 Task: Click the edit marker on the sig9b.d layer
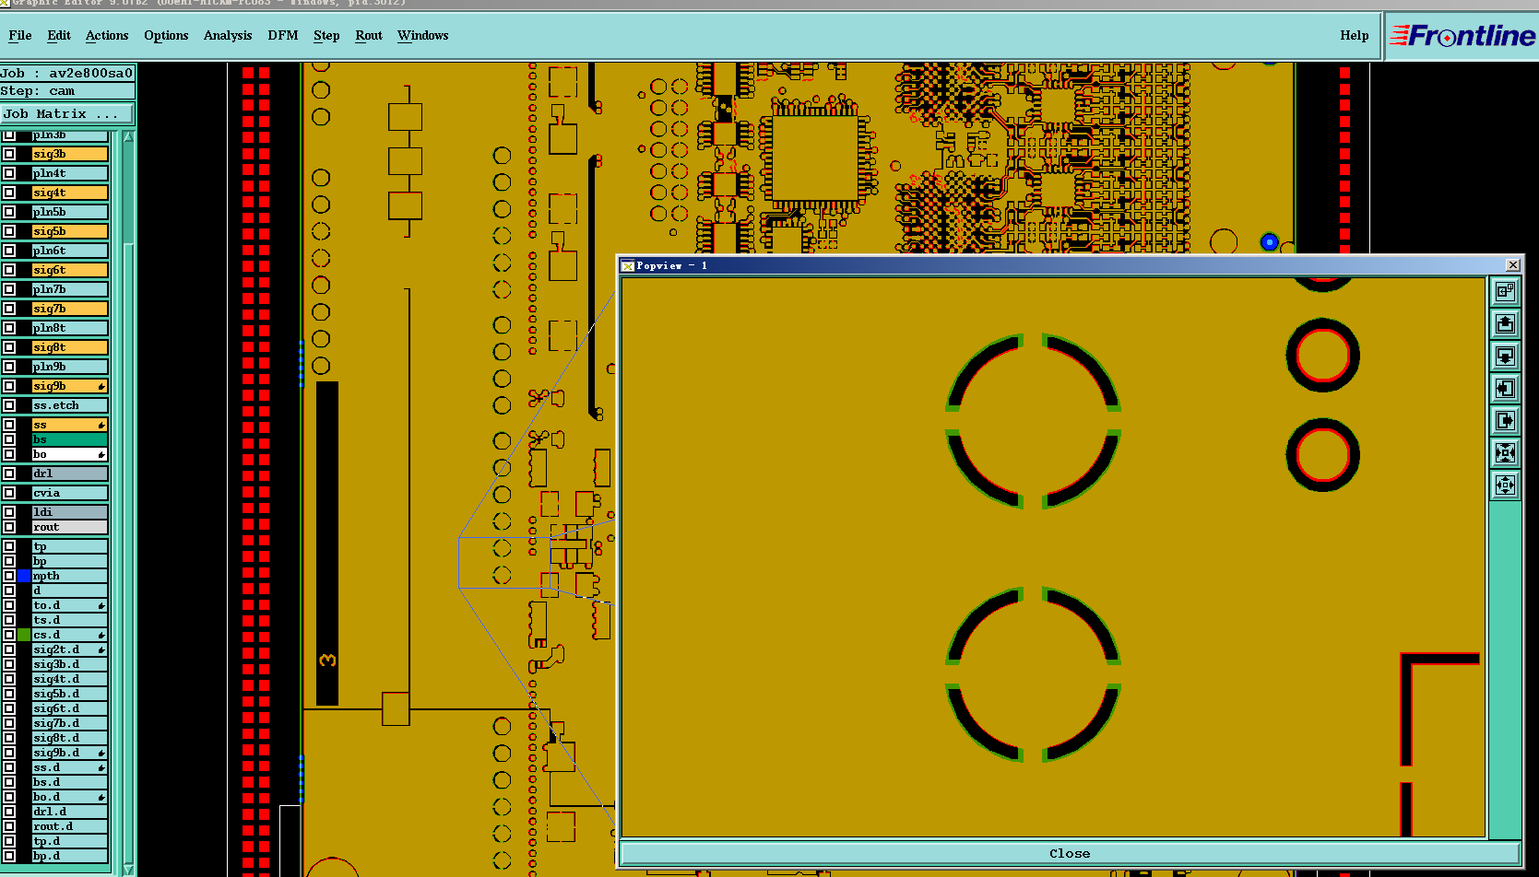point(101,754)
